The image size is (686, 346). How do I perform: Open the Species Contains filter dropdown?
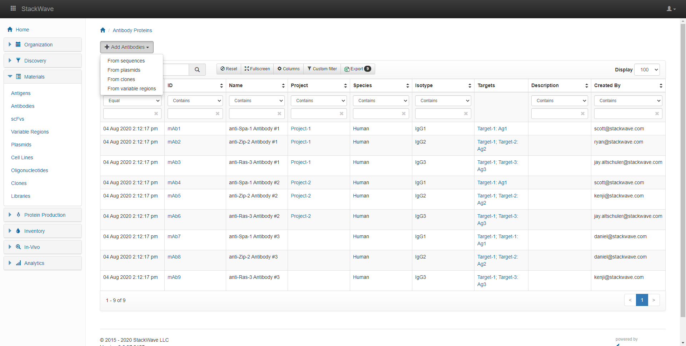[x=381, y=101]
